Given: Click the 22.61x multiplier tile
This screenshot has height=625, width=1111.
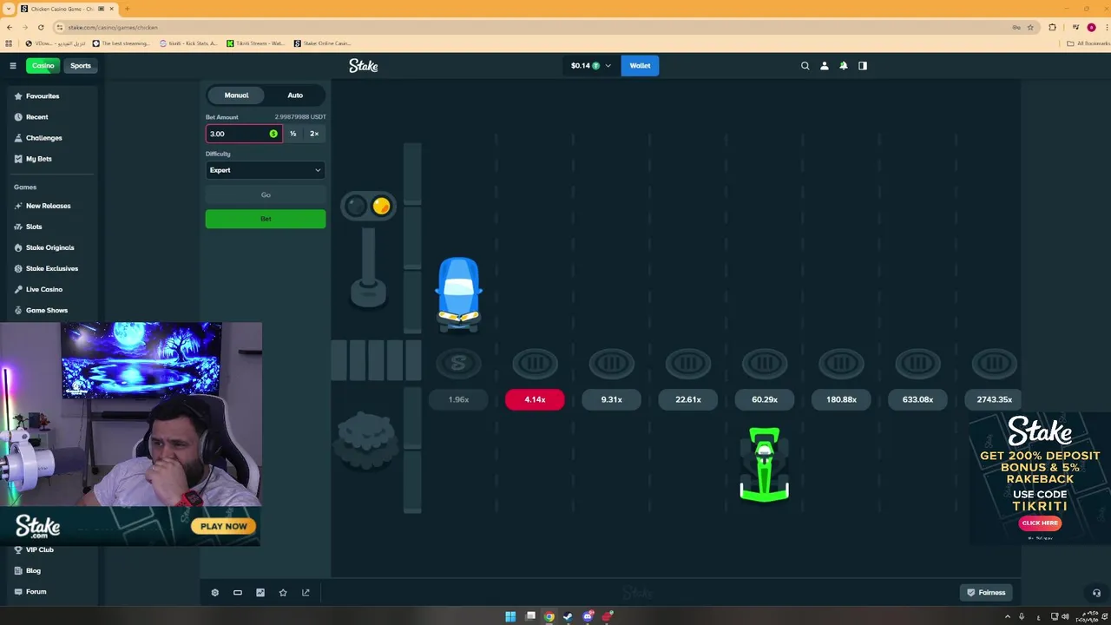Looking at the screenshot, I should click(x=687, y=399).
